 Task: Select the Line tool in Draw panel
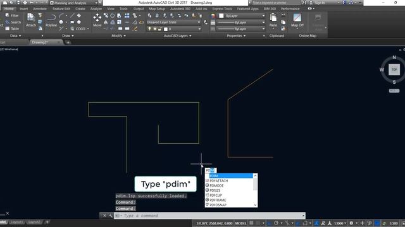coord(72,16)
